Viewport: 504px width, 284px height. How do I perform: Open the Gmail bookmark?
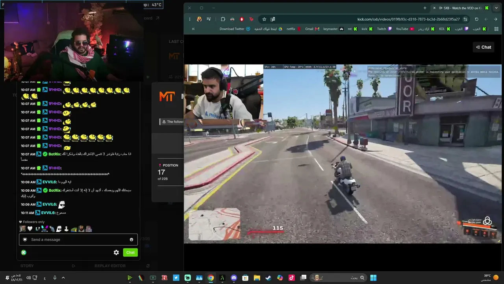point(312,29)
